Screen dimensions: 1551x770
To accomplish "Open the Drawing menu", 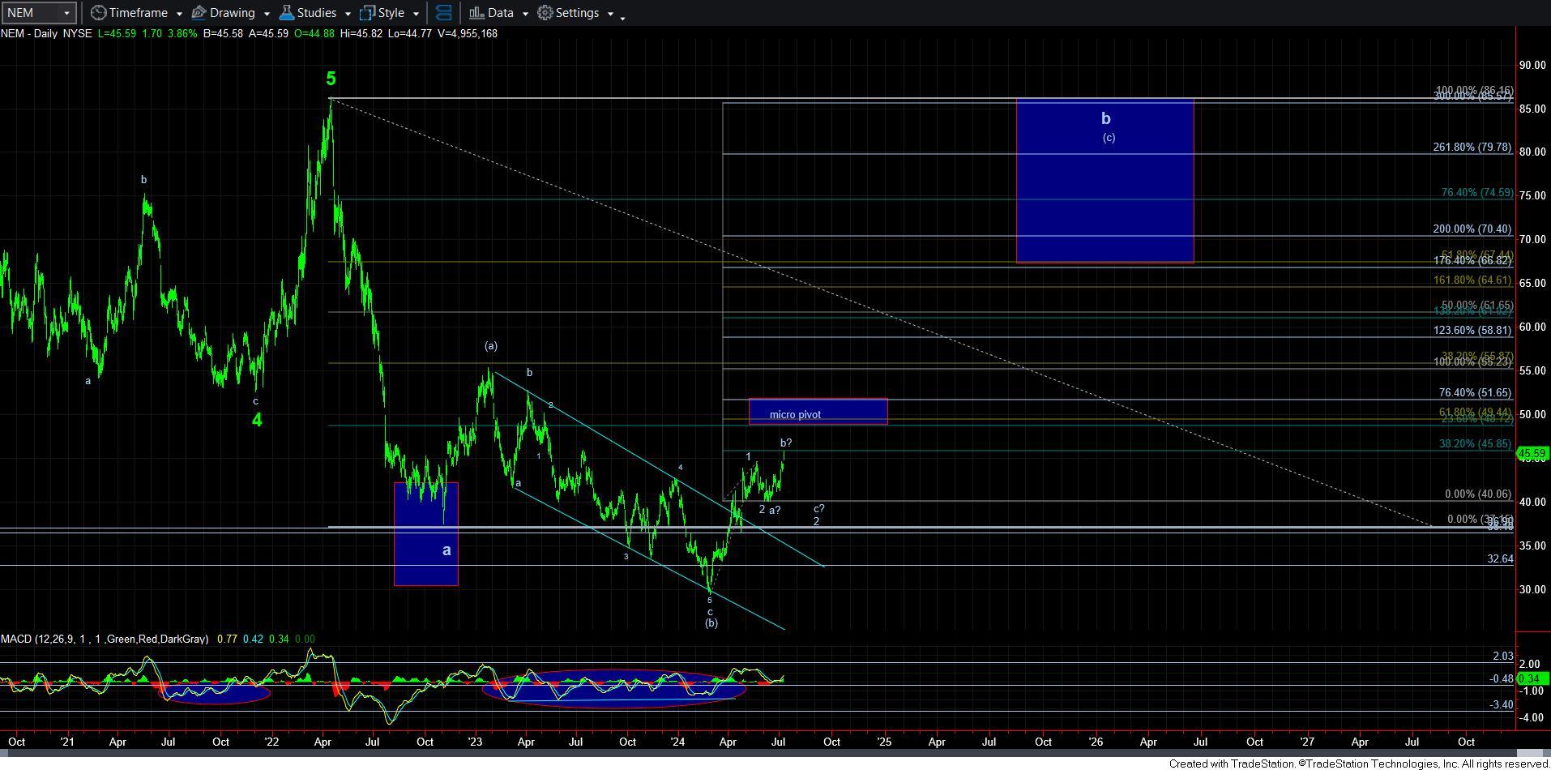I will [232, 13].
